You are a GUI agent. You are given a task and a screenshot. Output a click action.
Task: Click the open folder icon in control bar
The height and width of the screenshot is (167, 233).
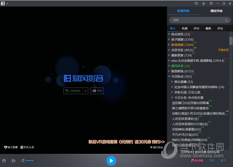pyautogui.click(x=14, y=161)
